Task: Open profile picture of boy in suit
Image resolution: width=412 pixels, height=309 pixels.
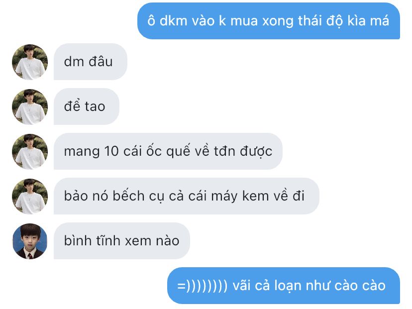Action: 30,241
